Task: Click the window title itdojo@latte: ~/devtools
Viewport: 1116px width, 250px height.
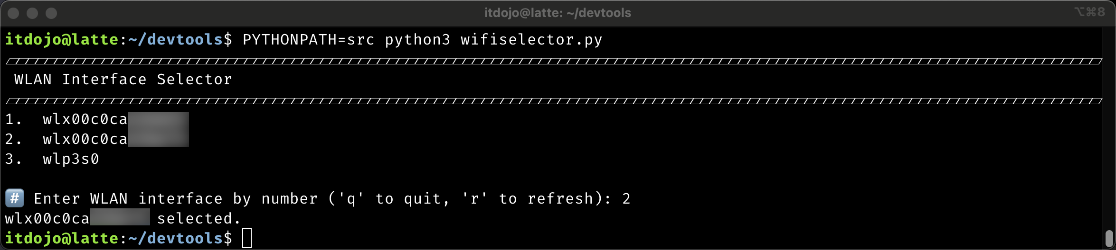Action: [x=558, y=13]
